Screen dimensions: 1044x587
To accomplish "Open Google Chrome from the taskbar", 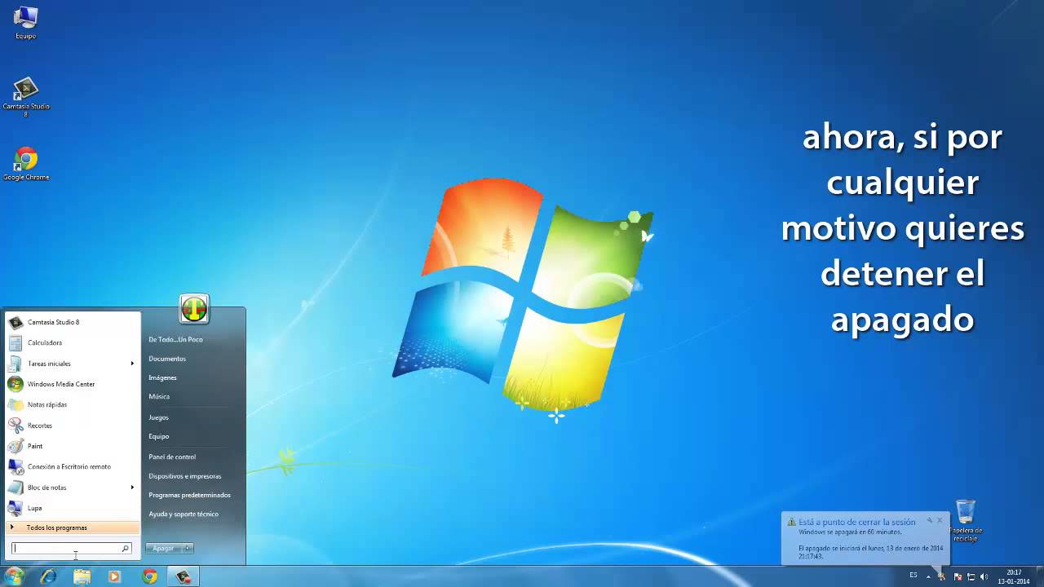I will 149,576.
